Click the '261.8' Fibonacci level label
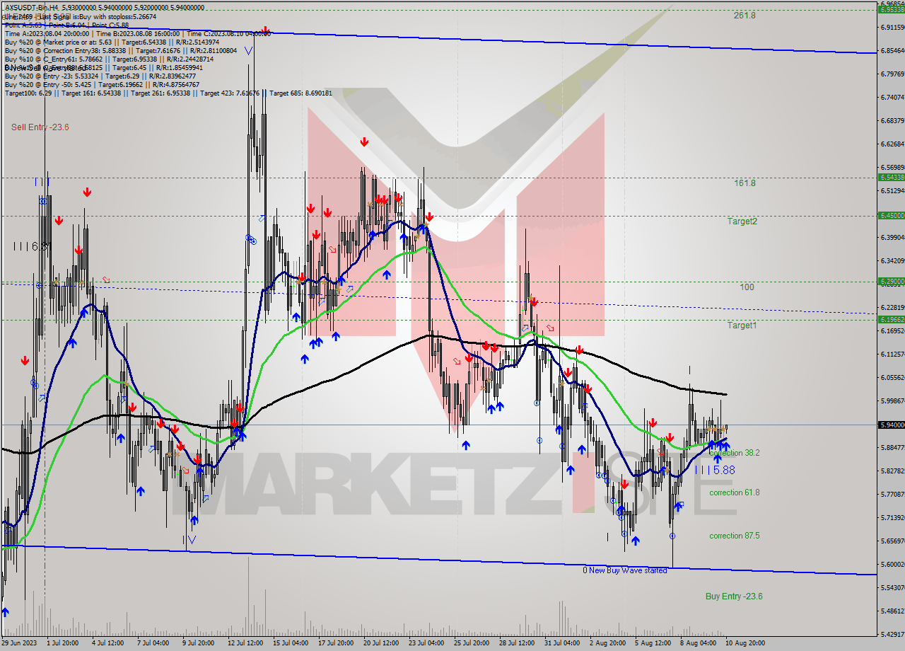This screenshot has height=651, width=905. pyautogui.click(x=745, y=15)
